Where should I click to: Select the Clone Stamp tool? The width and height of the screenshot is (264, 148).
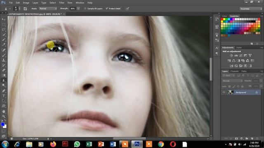pyautogui.click(x=4, y=60)
